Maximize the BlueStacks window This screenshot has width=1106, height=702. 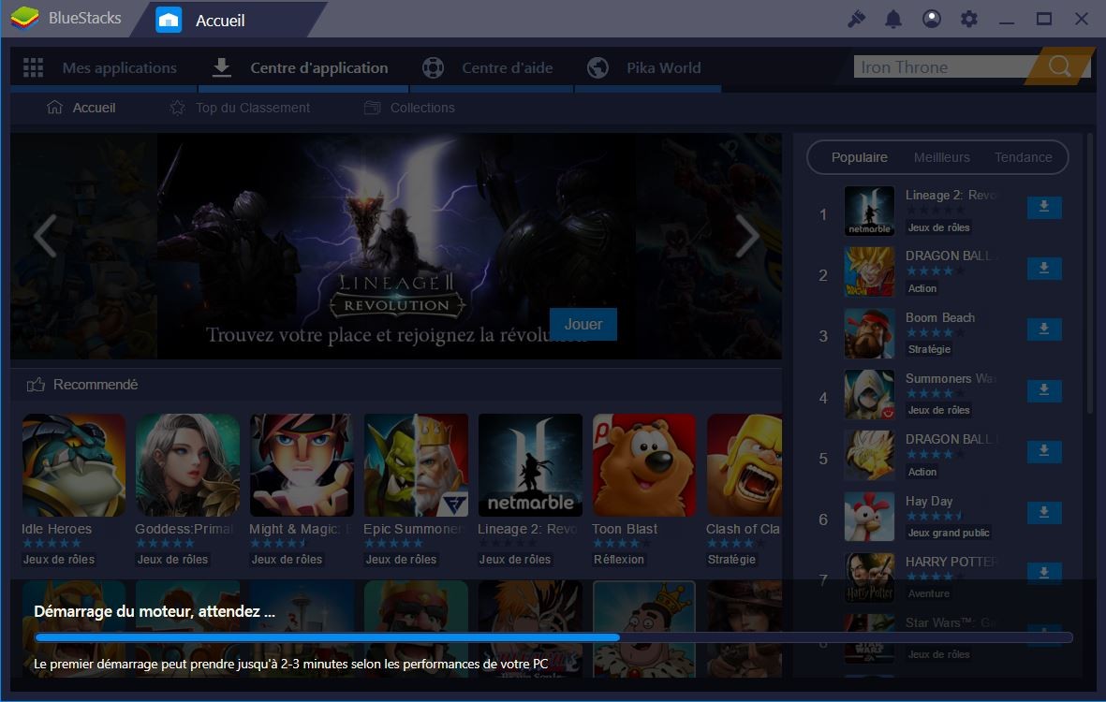[1044, 19]
